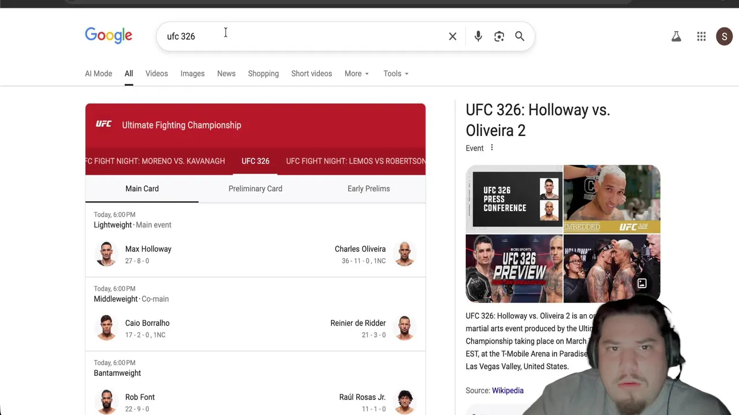The image size is (739, 415).
Task: Click Caio Borralho's fighter photo
Action: (x=106, y=328)
